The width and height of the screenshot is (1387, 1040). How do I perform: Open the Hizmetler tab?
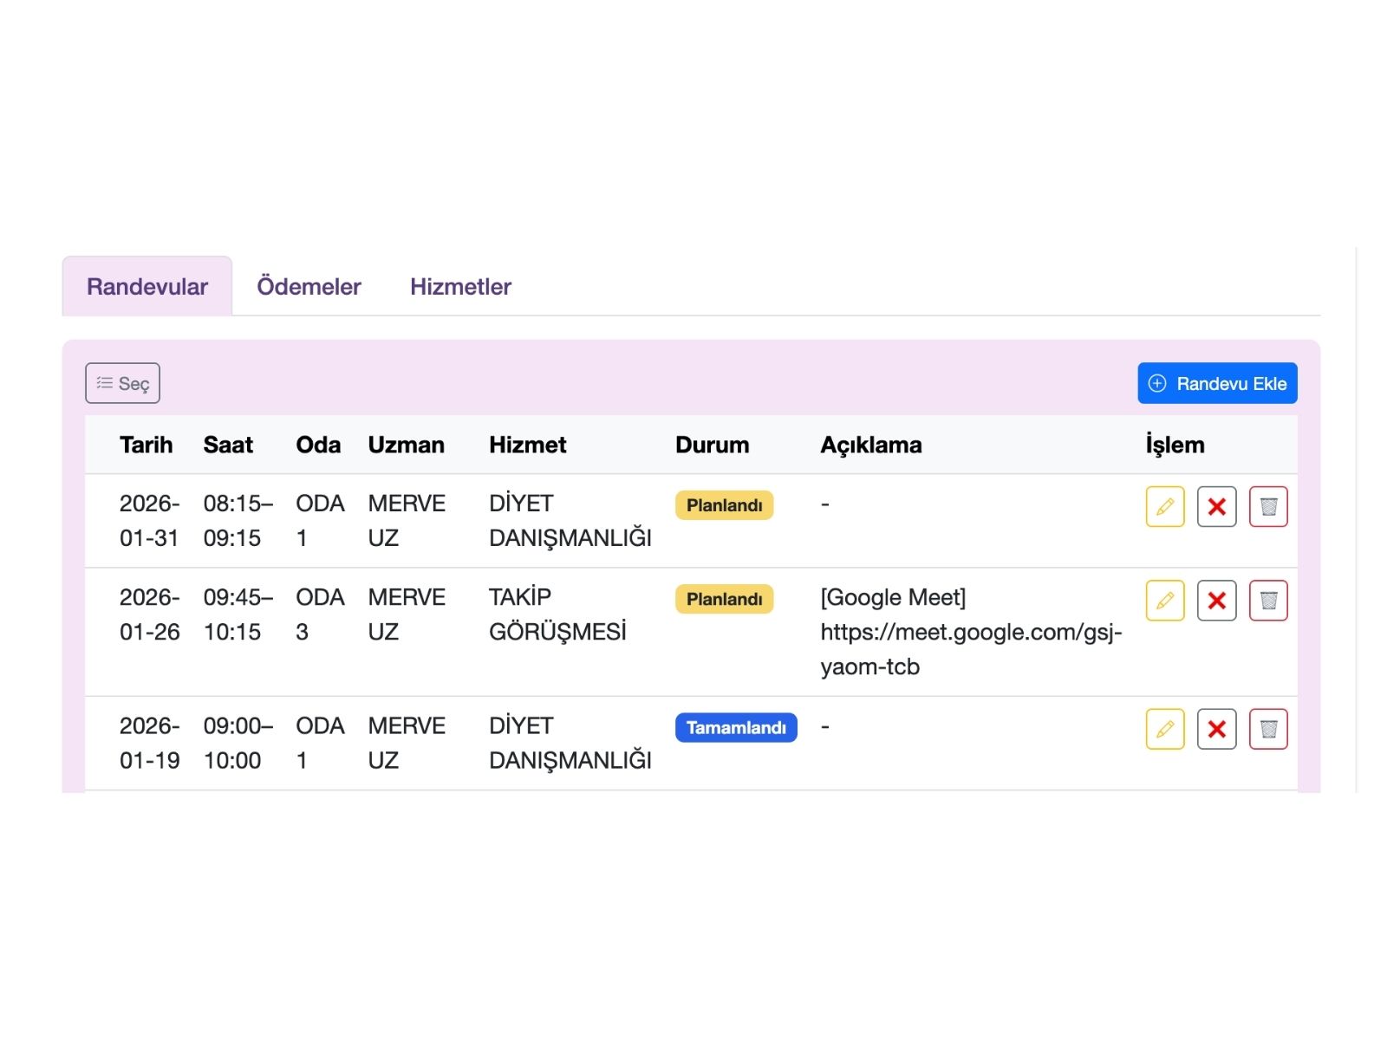pyautogui.click(x=460, y=286)
